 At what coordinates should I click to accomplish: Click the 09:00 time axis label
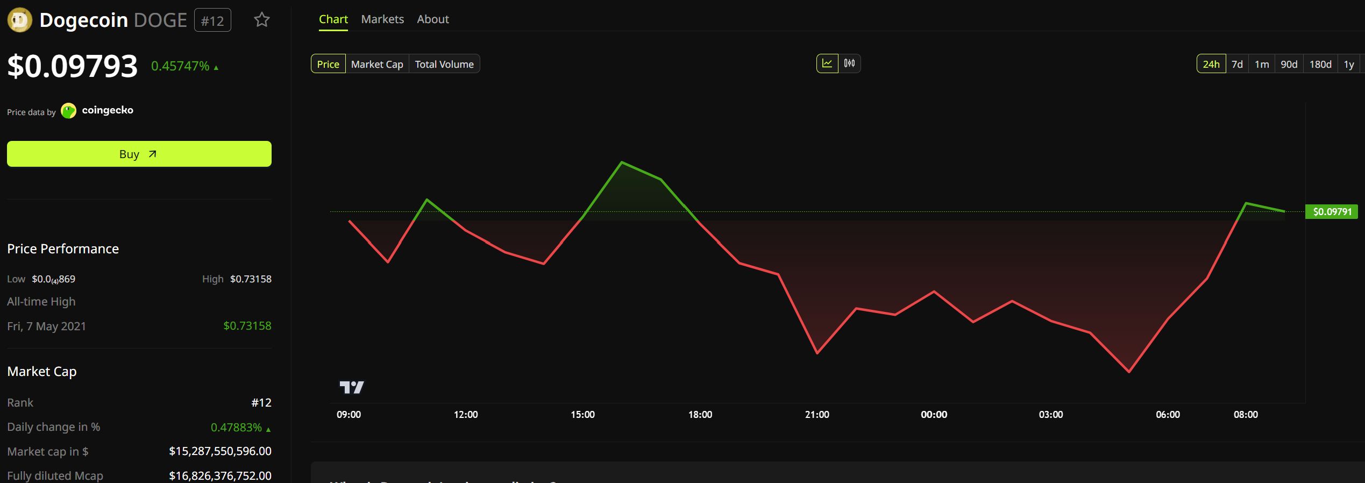(x=349, y=415)
